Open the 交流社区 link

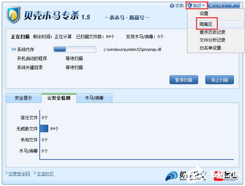[45, 174]
